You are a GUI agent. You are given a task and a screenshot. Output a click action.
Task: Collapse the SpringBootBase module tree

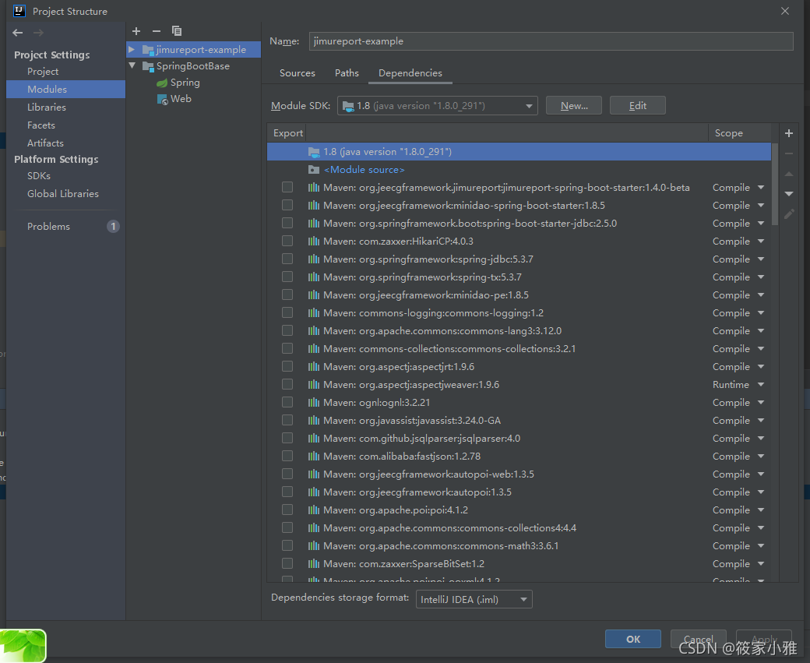132,65
